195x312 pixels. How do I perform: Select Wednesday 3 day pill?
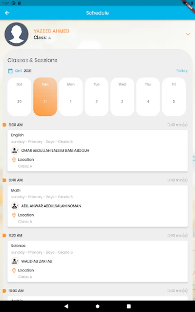122,97
